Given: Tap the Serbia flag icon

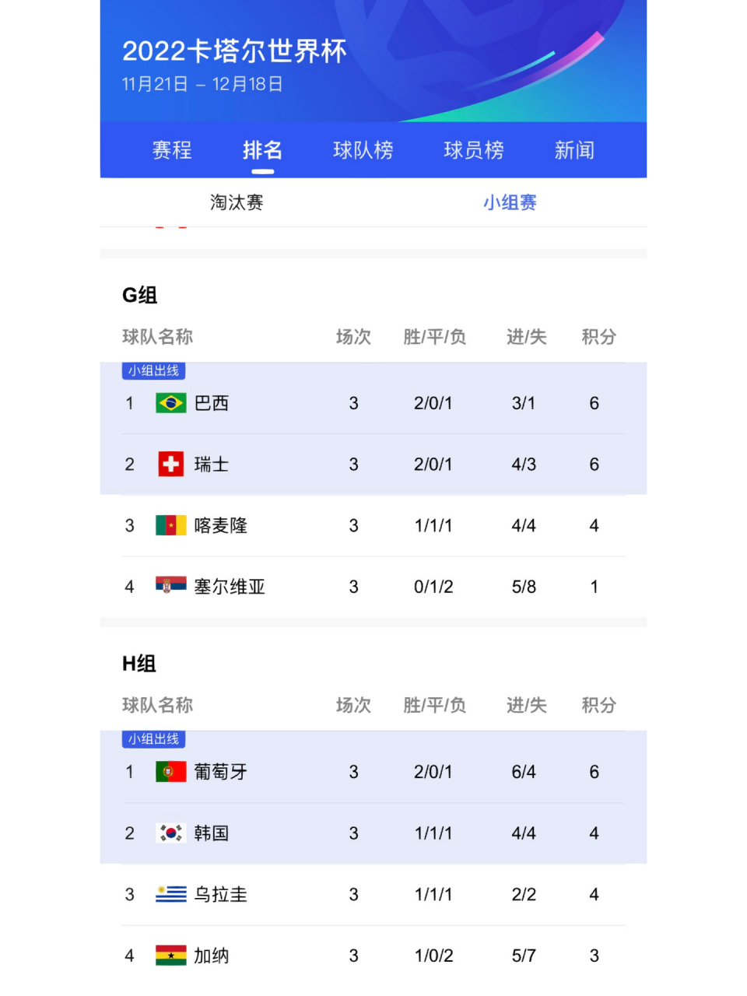Looking at the screenshot, I should point(170,585).
